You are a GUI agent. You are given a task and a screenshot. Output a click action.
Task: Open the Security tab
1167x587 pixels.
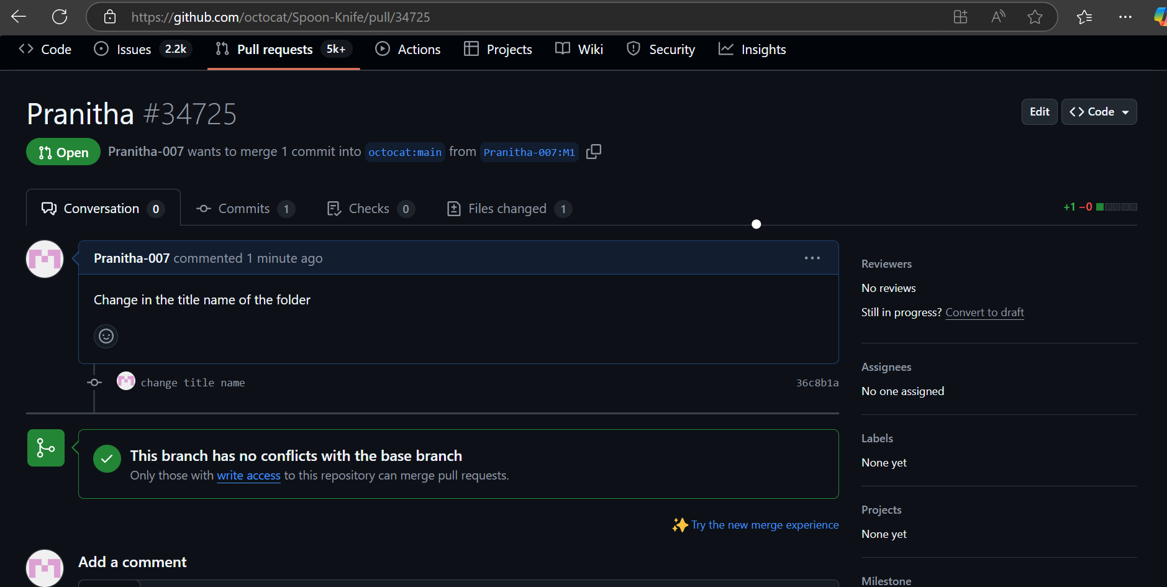661,49
